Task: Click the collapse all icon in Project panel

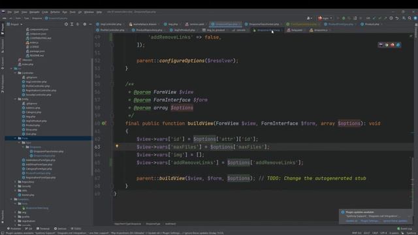Action: tap(78, 24)
